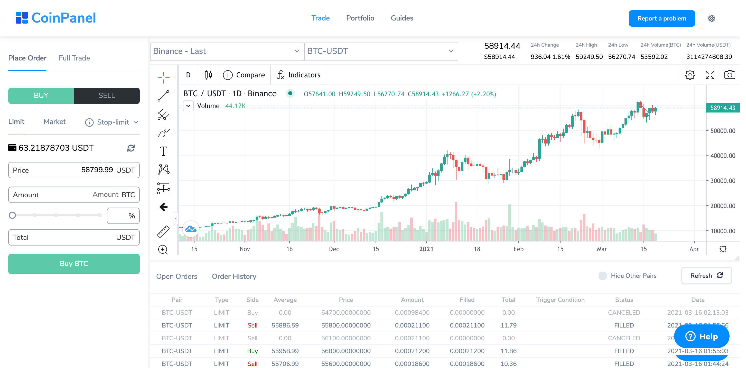Toggle the BTC/USDT data source dot indicator
Image resolution: width=746 pixels, height=368 pixels.
(x=290, y=93)
